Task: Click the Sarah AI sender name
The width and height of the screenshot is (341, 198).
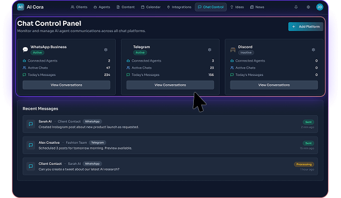Action: point(45,121)
